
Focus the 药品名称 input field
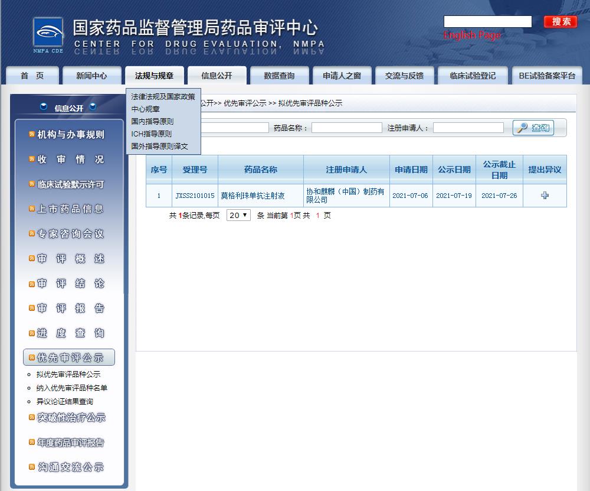tap(346, 128)
